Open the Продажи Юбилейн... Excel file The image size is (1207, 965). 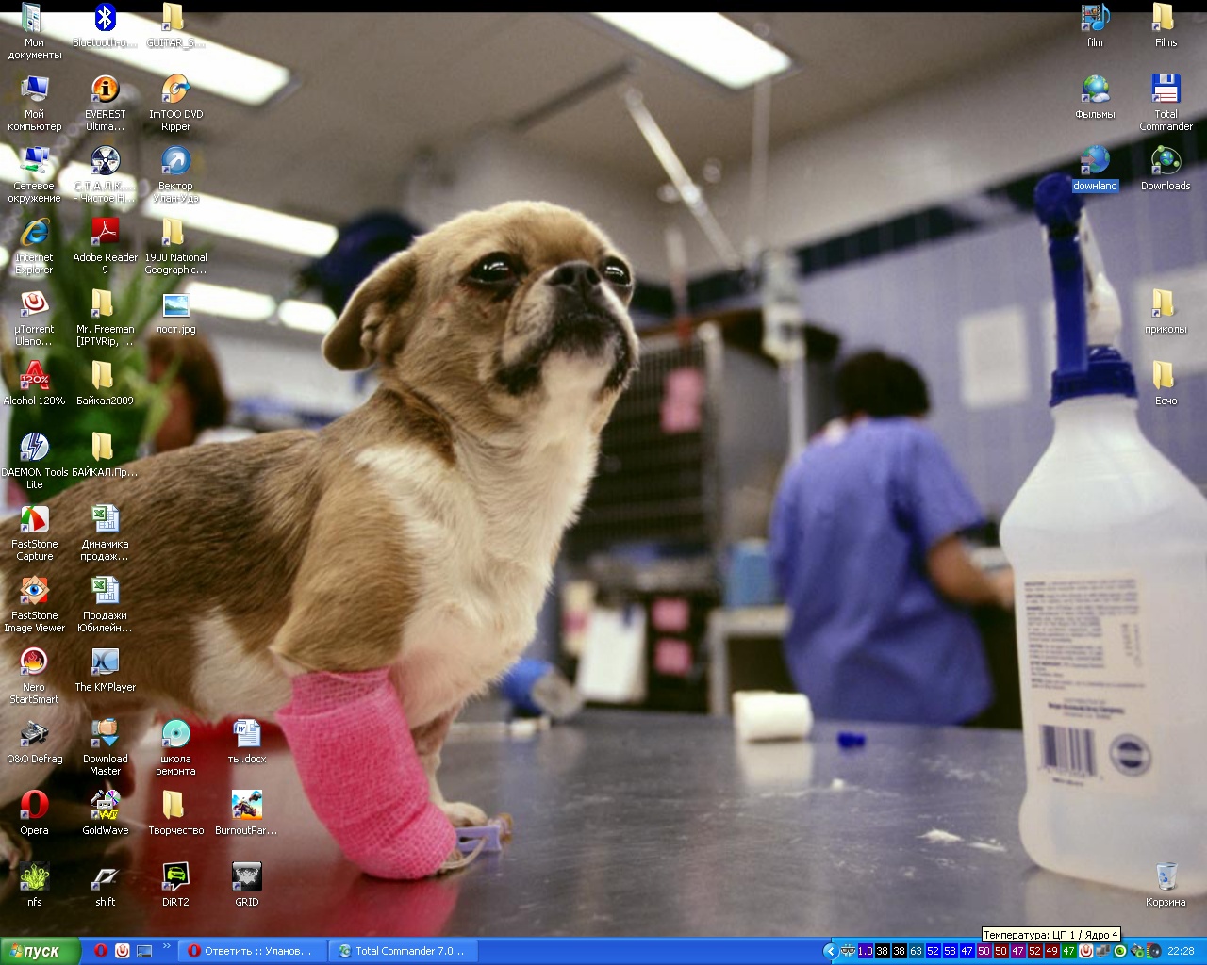click(105, 604)
